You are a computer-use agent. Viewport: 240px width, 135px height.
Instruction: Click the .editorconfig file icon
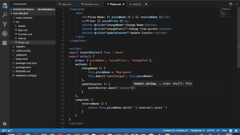click(x=13, y=51)
